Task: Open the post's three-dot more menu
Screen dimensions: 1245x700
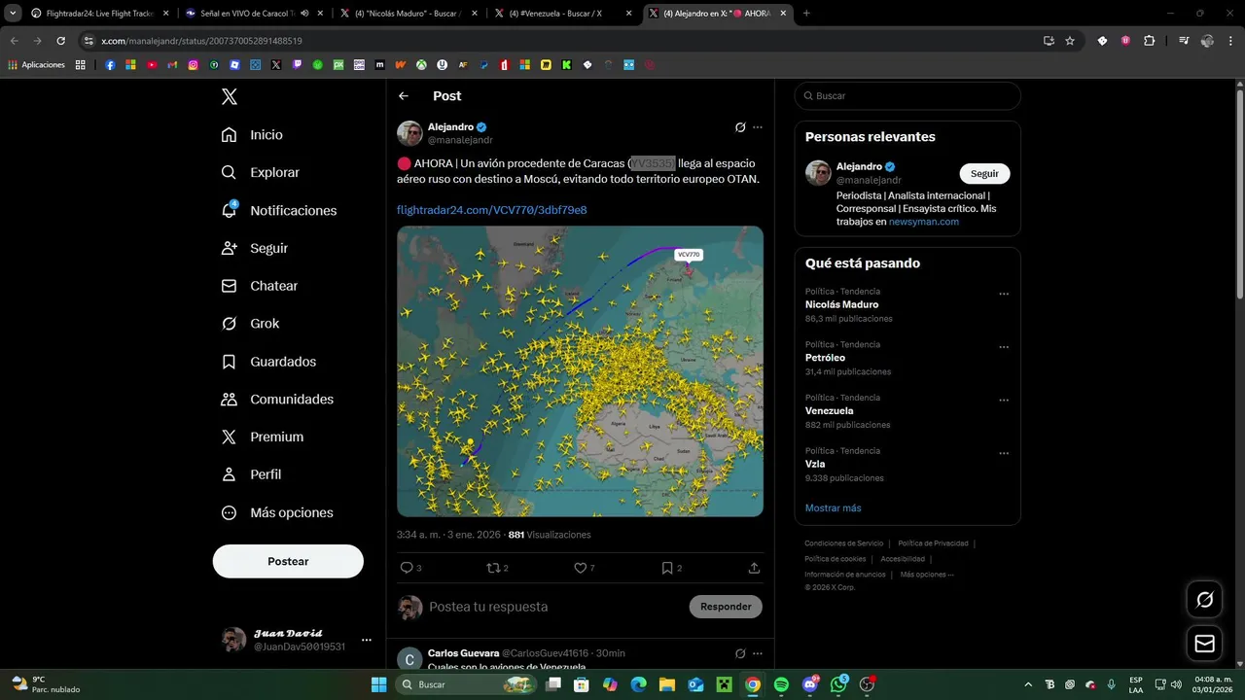Action: (758, 127)
